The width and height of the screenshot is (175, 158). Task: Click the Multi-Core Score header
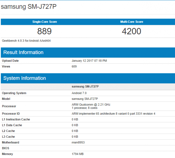(x=132, y=22)
